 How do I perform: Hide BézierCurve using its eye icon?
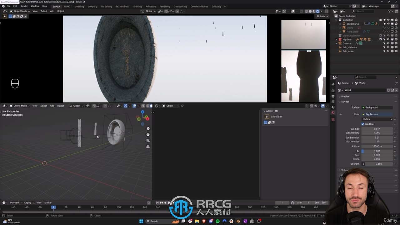[388, 24]
